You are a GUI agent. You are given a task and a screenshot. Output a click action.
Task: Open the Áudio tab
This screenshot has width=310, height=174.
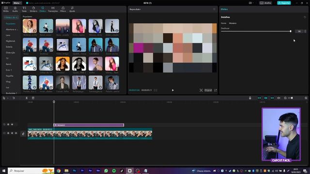click(x=15, y=9)
